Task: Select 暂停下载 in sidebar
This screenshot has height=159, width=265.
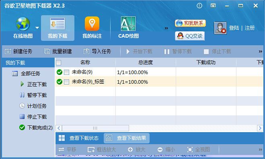Action: pos(33,95)
